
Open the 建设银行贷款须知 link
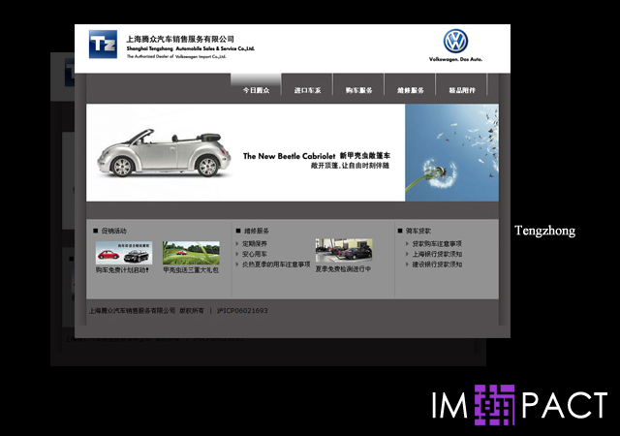pos(437,265)
